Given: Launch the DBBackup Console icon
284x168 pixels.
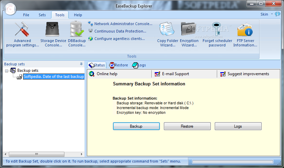Looking at the screenshot, I should [x=77, y=29].
